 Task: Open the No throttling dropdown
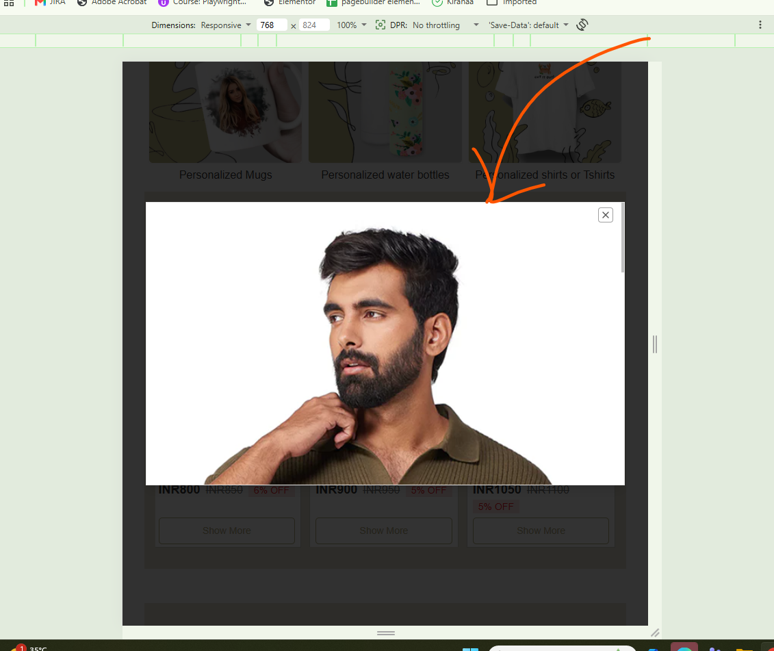point(446,25)
